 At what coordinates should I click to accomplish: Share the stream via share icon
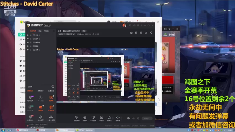tap(151, 33)
